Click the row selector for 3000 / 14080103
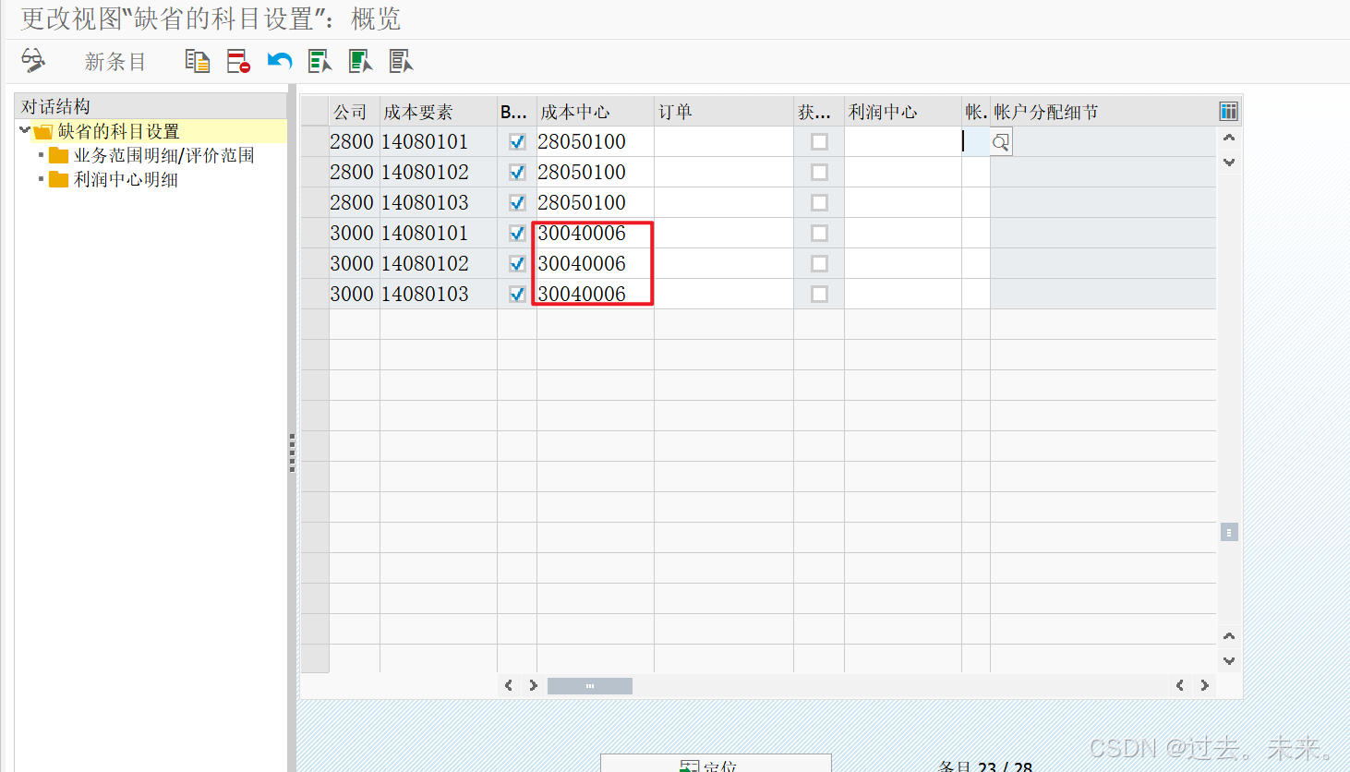This screenshot has width=1350, height=772. 315,295
